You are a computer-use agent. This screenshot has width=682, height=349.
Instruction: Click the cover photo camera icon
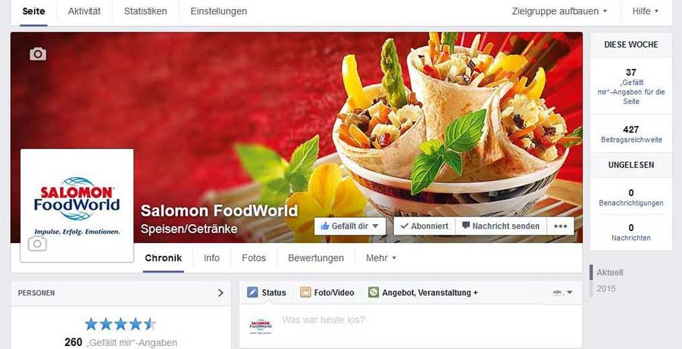pos(38,54)
